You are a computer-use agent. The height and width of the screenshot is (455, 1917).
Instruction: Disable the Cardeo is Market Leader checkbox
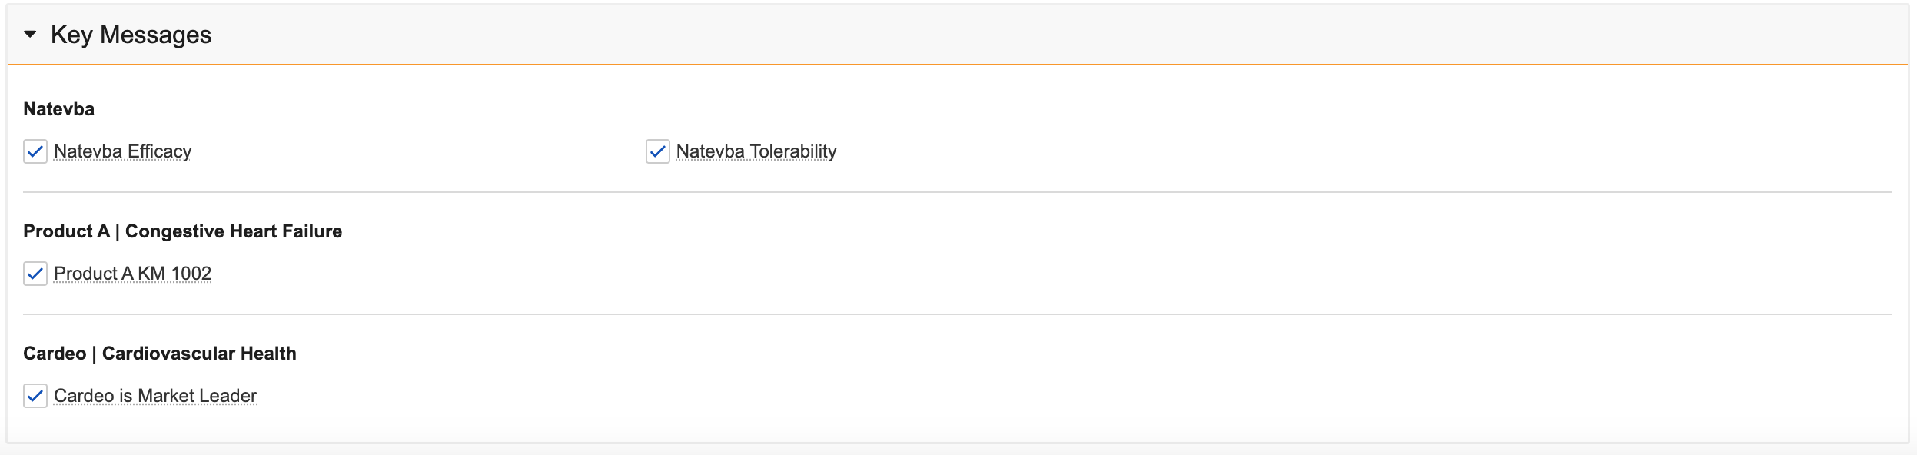point(35,396)
